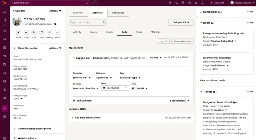Open the marketing megaphone icon in sidebar
The height and width of the screenshot is (140, 256).
point(5,39)
